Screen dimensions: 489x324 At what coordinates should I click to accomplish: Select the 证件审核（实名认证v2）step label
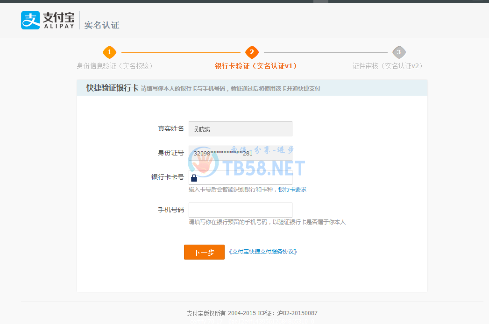387,66
